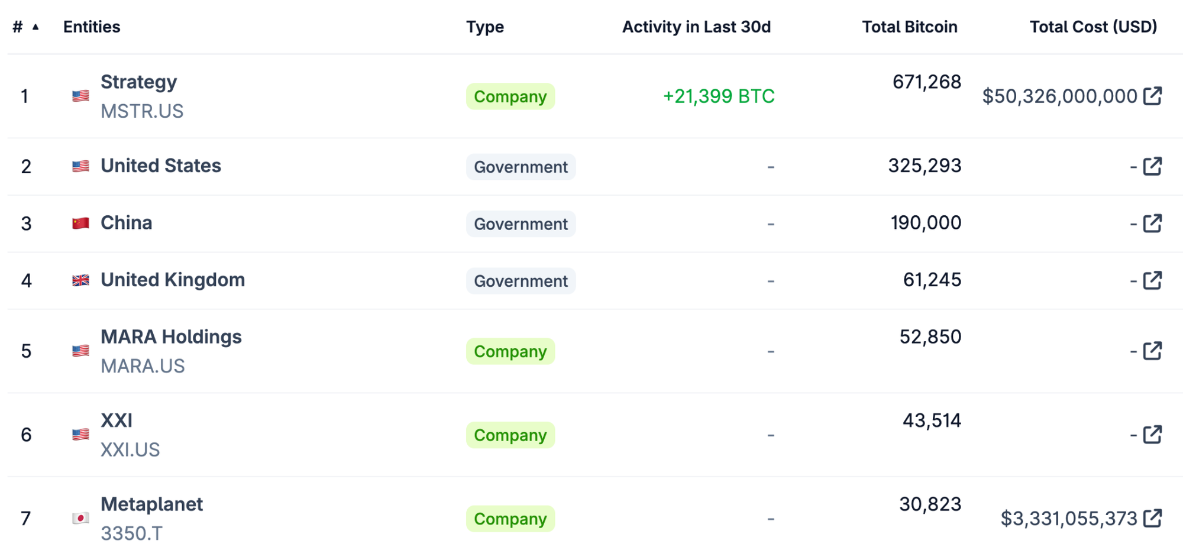Open the Metaplanet entity link

click(x=151, y=504)
